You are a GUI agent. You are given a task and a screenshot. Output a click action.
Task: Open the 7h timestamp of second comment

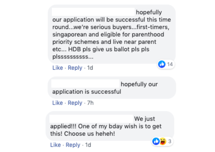(90, 103)
